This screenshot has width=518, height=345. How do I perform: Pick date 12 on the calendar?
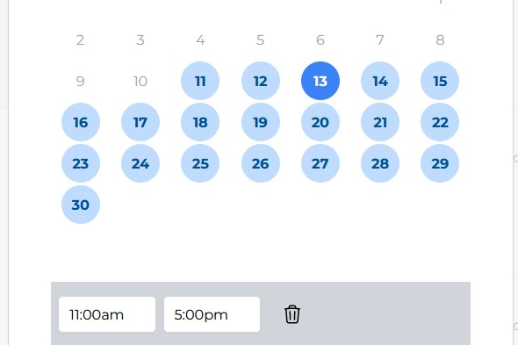coord(261,81)
